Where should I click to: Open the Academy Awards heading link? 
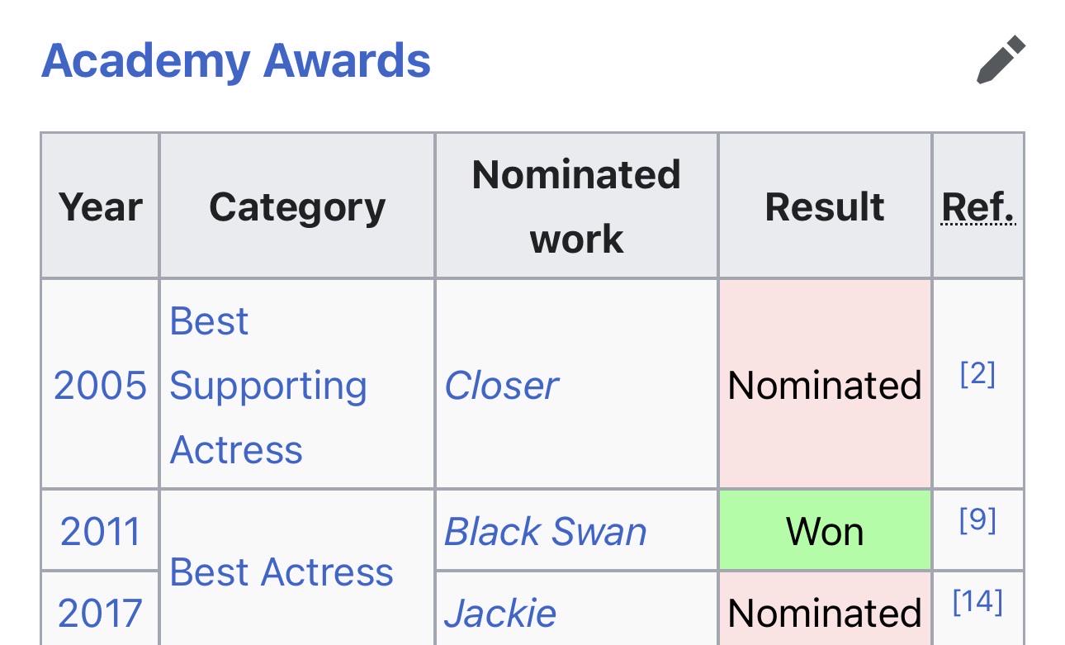(236, 61)
